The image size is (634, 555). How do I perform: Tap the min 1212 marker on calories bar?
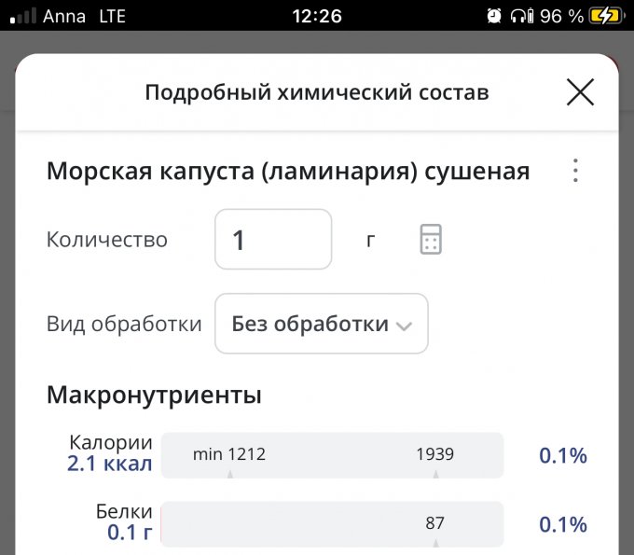coord(229,455)
